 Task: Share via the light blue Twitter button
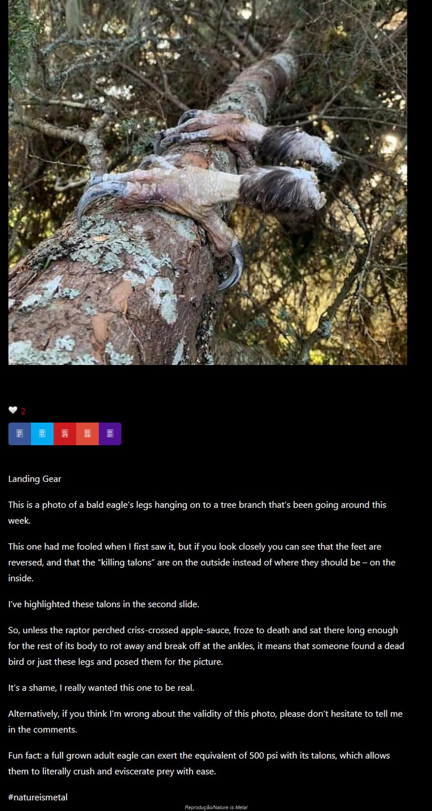[42, 434]
